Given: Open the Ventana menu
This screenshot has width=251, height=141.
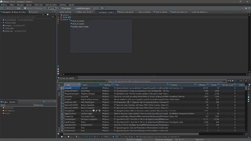Looking at the screenshot, I should 63,5.
